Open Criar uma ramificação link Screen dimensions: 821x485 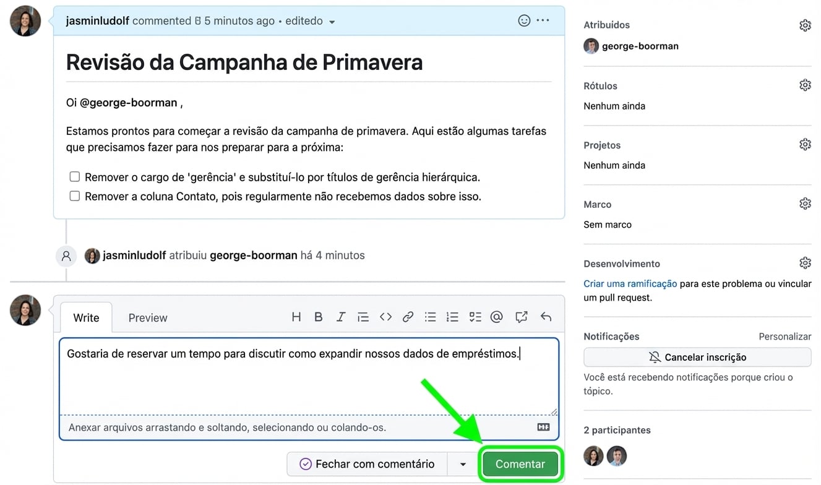630,283
